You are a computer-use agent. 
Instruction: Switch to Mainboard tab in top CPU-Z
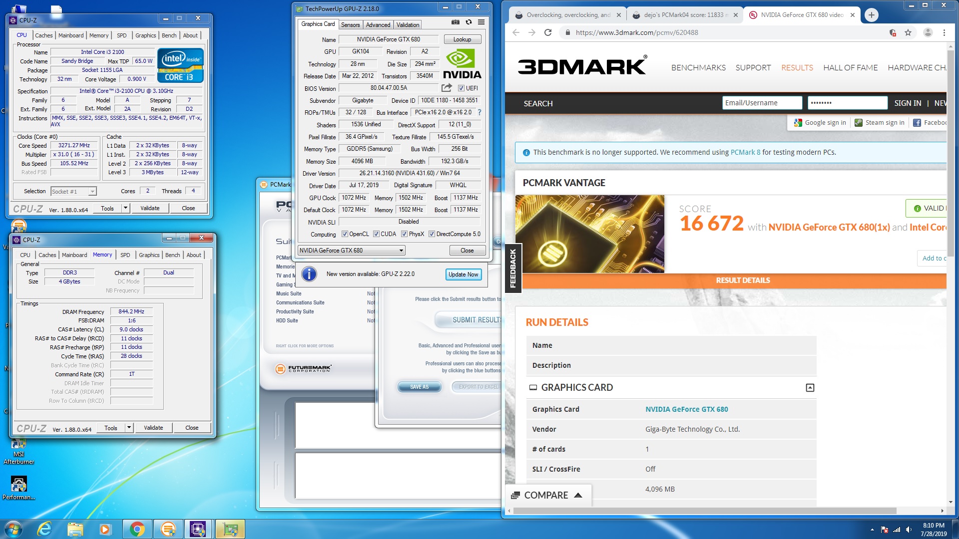pyautogui.click(x=71, y=35)
